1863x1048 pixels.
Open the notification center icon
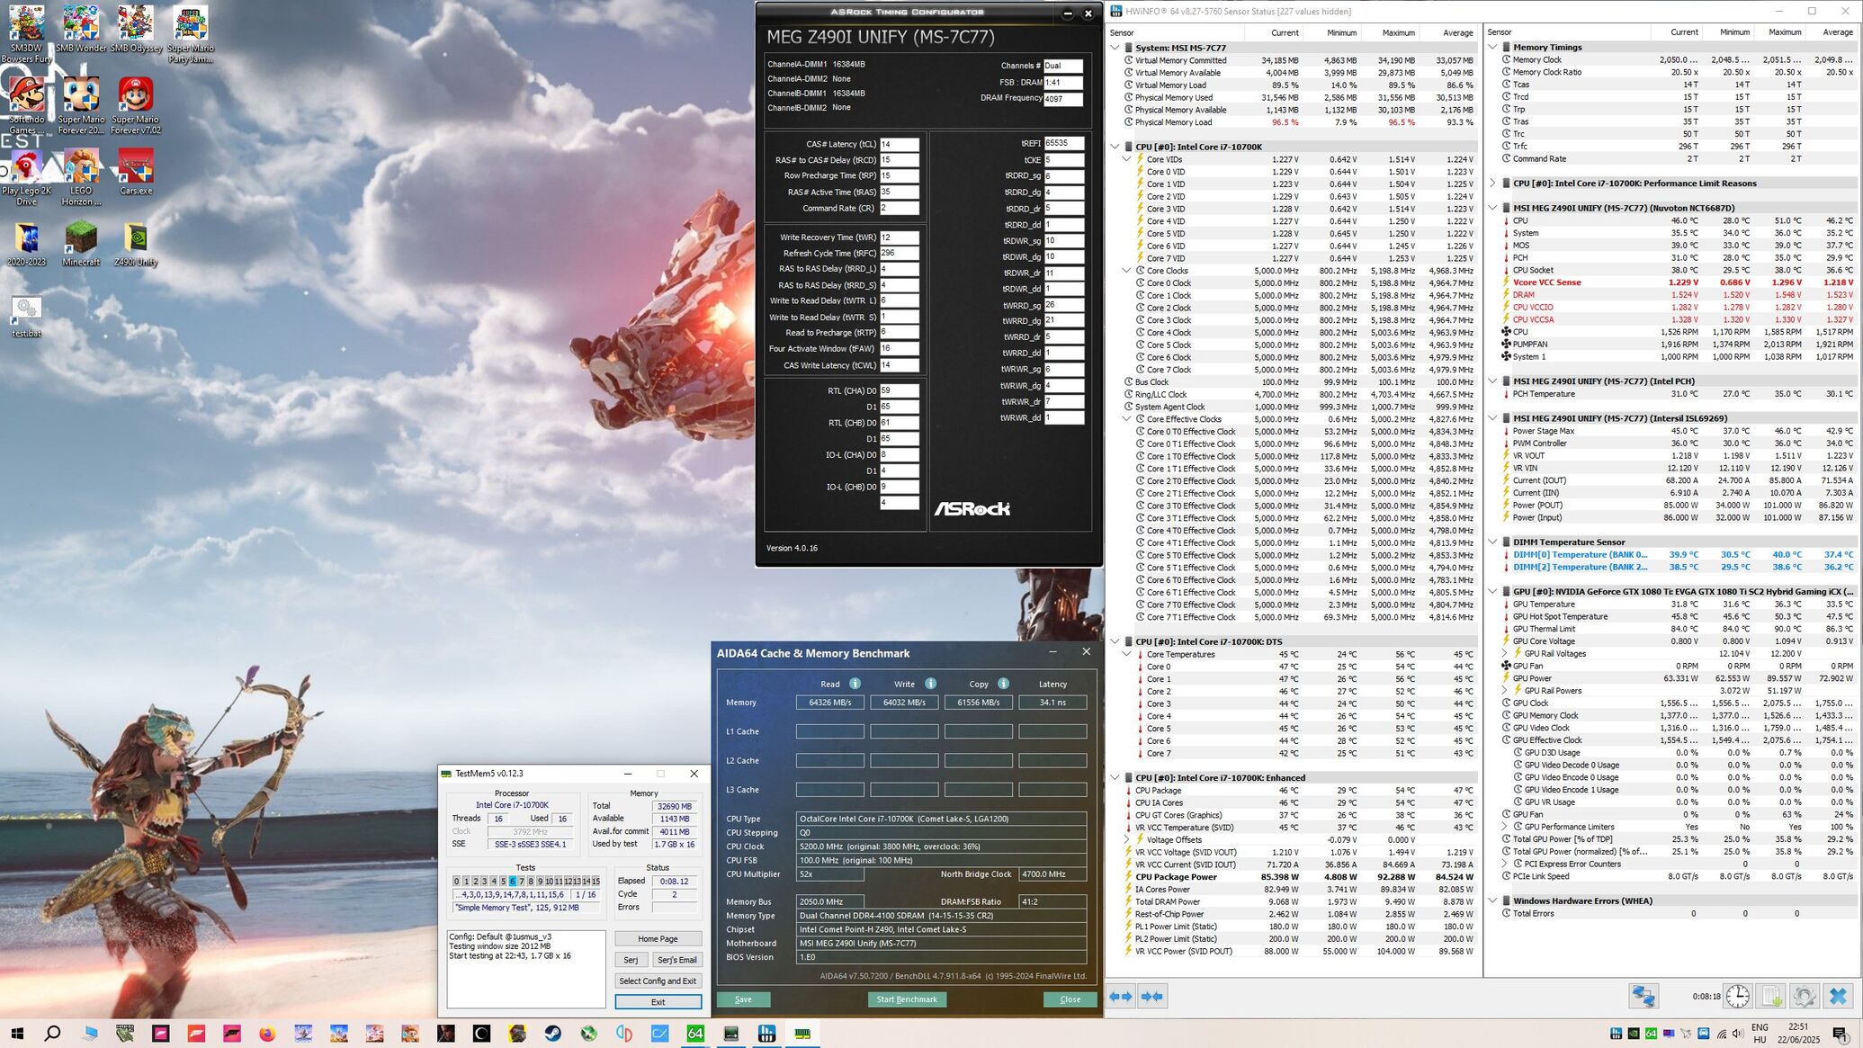point(1841,1034)
